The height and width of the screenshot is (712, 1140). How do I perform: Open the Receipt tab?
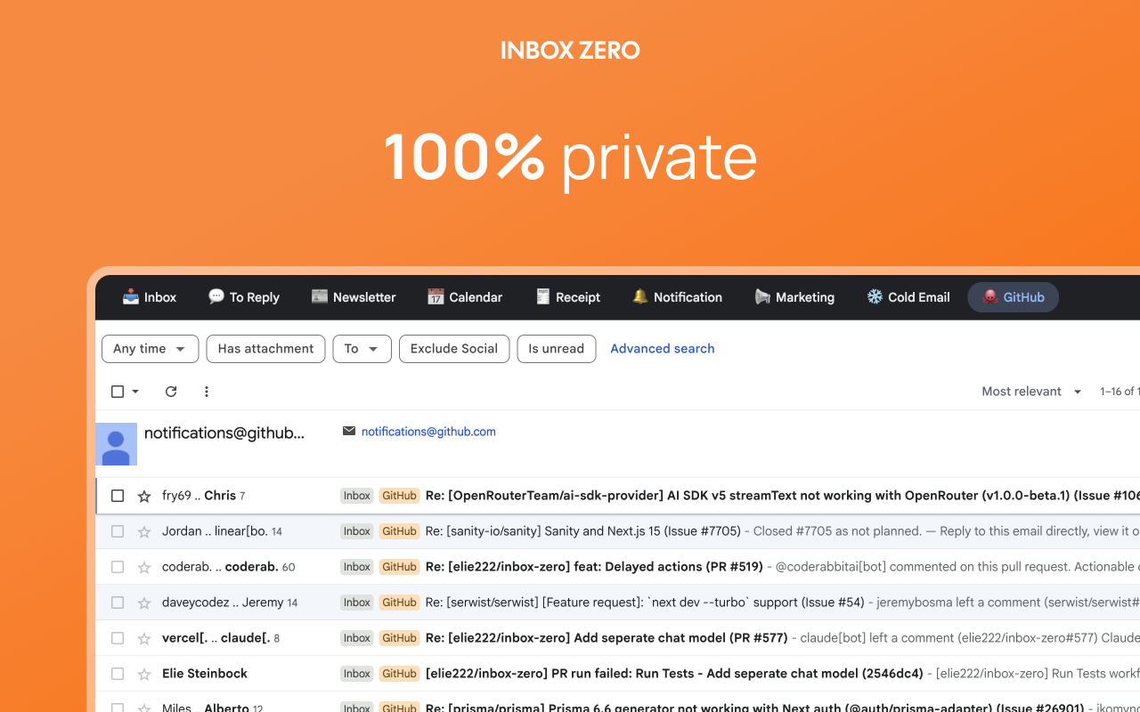568,297
